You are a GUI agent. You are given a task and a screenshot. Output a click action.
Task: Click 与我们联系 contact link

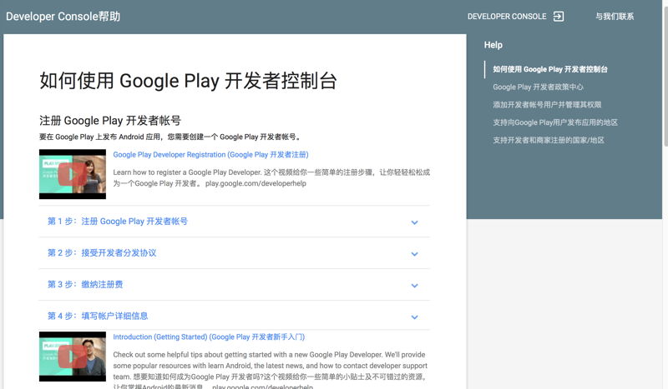pyautogui.click(x=615, y=17)
